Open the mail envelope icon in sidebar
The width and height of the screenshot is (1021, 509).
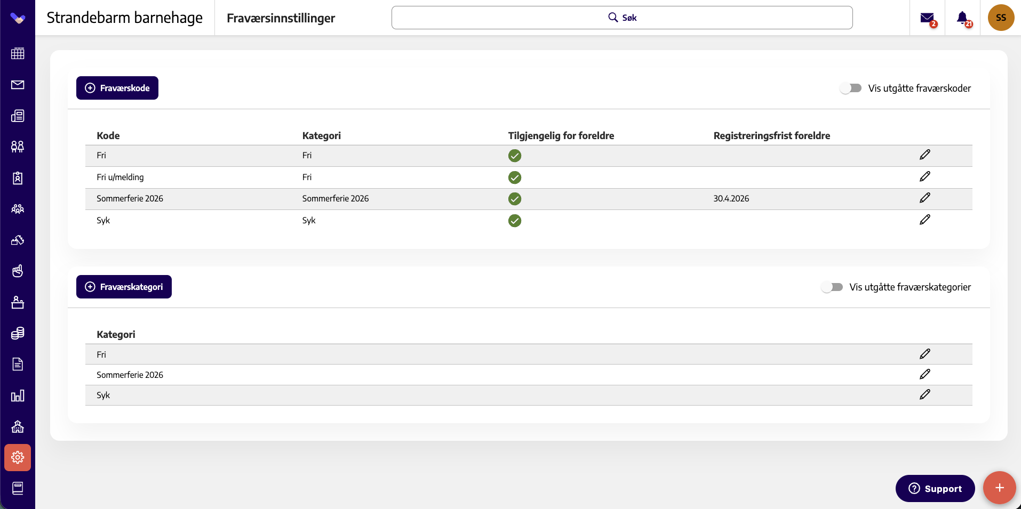pos(18,85)
